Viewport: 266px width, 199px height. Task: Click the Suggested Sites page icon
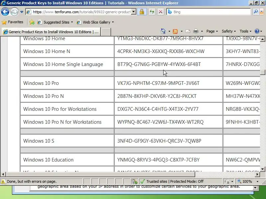40,22
